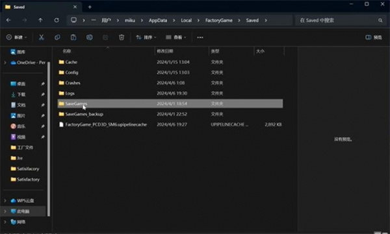Image resolution: width=390 pixels, height=234 pixels.
Task: Click the Paste clipboard icon
Action: 73,37
